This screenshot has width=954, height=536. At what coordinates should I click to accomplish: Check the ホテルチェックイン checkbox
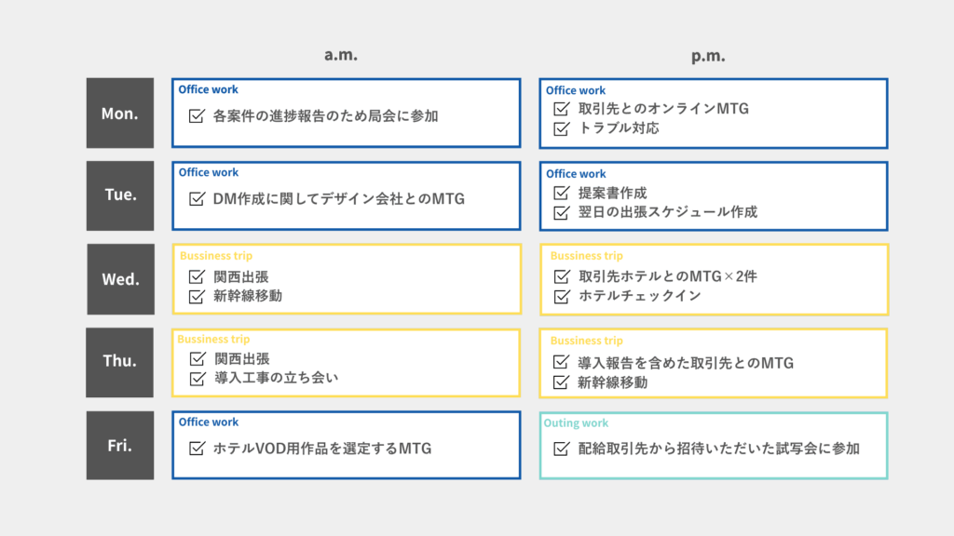click(x=561, y=296)
